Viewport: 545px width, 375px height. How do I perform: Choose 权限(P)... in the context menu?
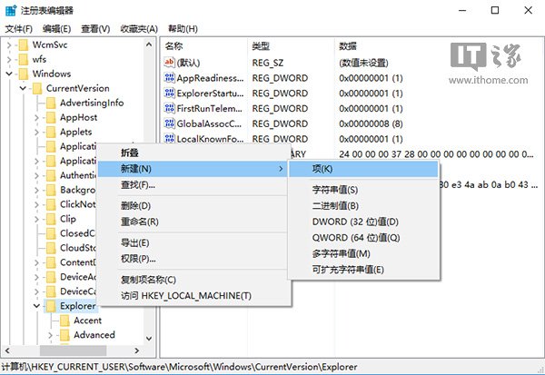pyautogui.click(x=193, y=259)
